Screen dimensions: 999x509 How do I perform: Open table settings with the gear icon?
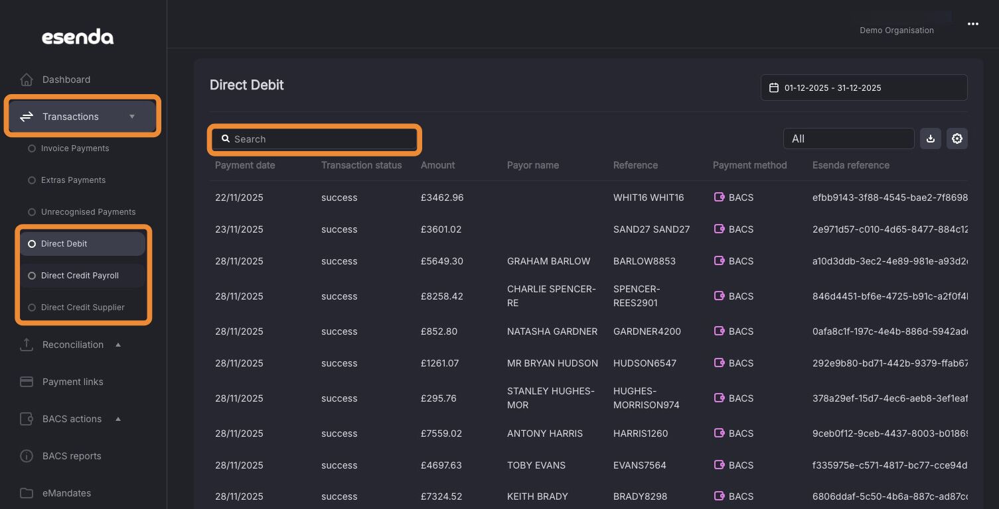(957, 139)
